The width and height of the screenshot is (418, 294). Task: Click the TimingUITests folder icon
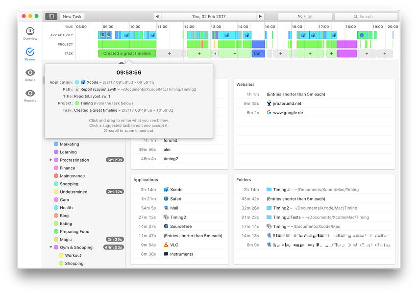pyautogui.click(x=269, y=217)
